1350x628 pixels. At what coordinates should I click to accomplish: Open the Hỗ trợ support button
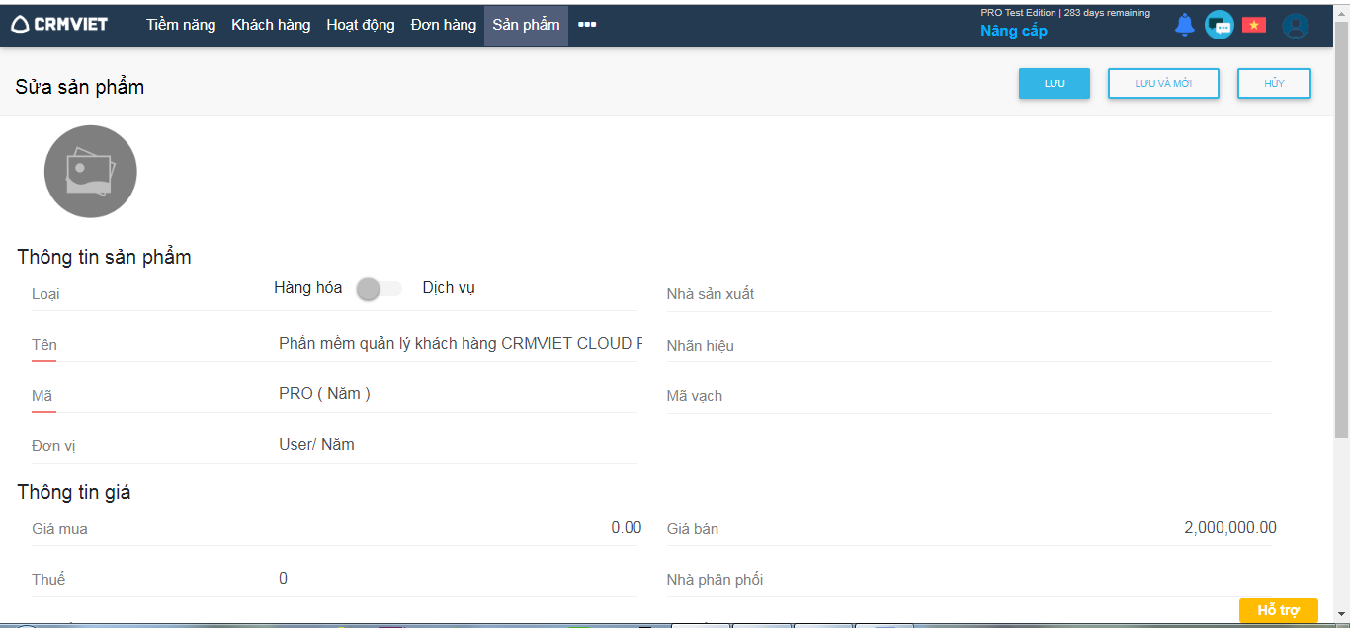pyautogui.click(x=1278, y=610)
